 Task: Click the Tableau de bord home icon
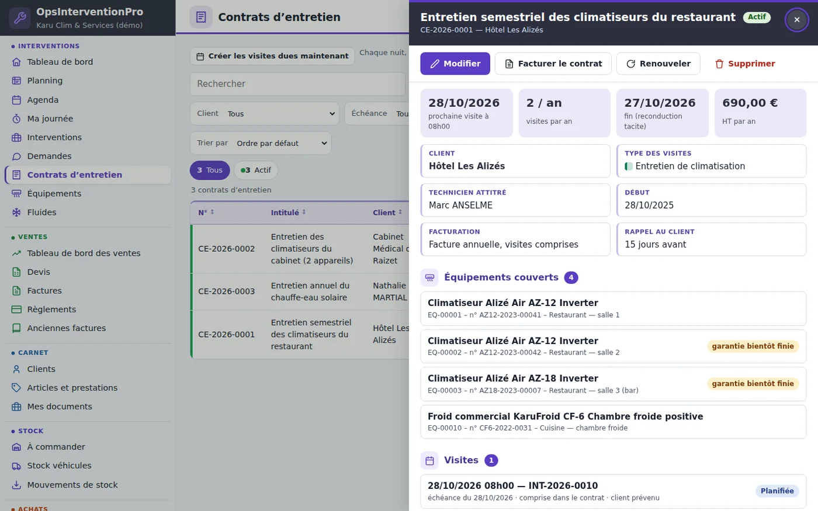pyautogui.click(x=16, y=62)
